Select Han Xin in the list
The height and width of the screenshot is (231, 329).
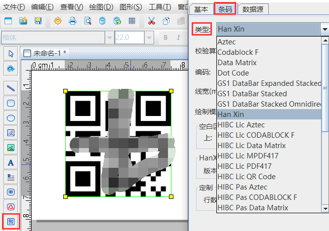269,115
